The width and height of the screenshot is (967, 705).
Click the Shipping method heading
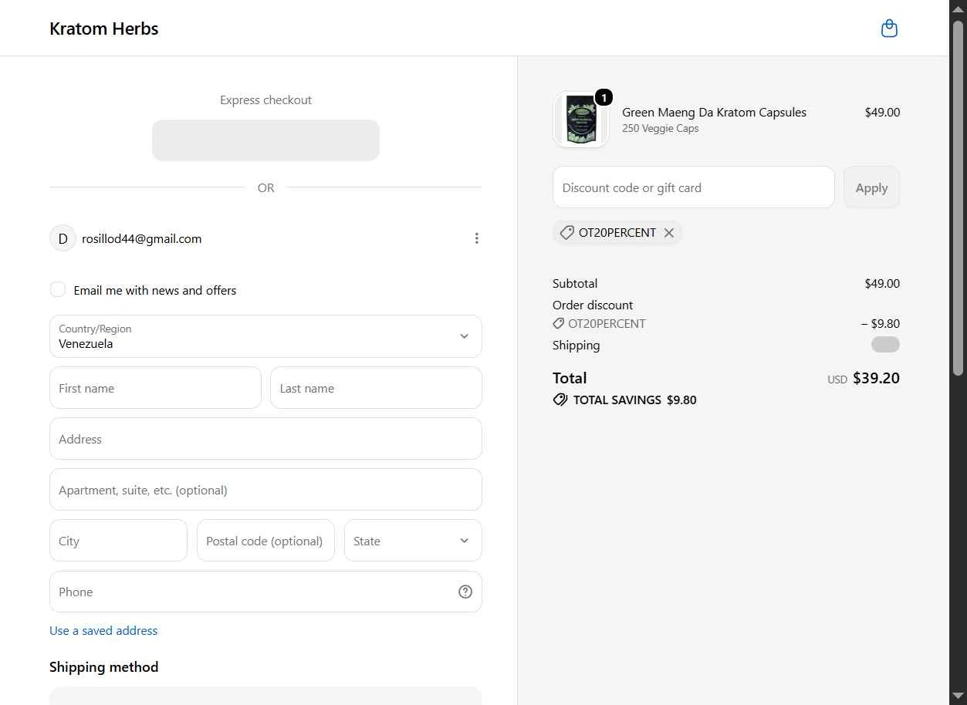coord(103,667)
